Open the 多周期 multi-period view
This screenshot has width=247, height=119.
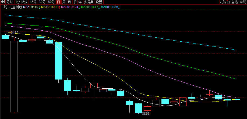[x=89, y=2]
